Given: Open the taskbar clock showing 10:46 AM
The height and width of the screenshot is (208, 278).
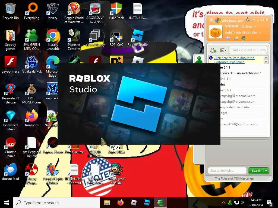Looking at the screenshot, I should [x=255, y=203].
